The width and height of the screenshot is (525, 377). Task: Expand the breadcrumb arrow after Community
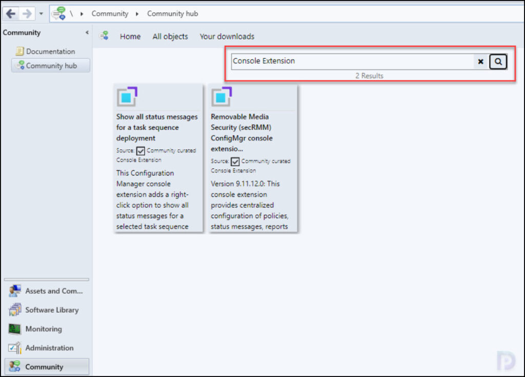coord(137,14)
